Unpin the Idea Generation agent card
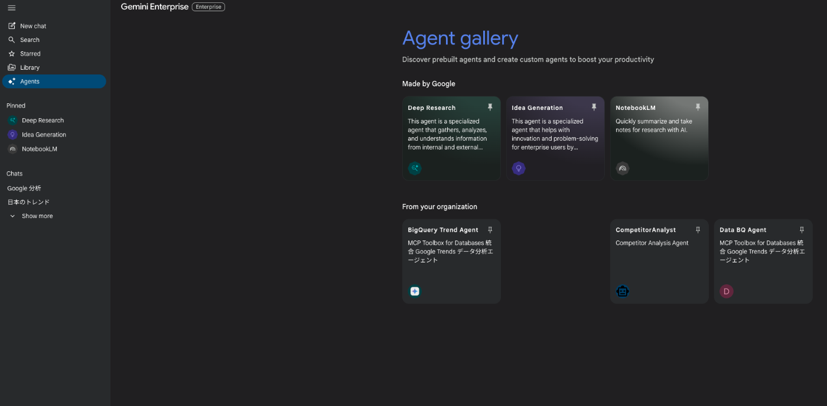Image resolution: width=827 pixels, height=406 pixels. (x=594, y=107)
